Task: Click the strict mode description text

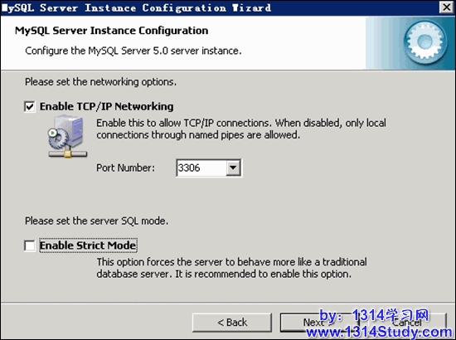Action: coord(232,268)
